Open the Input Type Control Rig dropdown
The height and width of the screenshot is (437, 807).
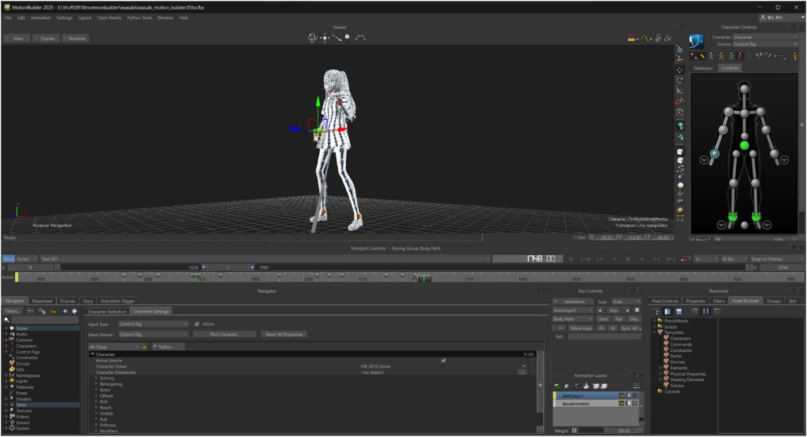[x=153, y=324]
